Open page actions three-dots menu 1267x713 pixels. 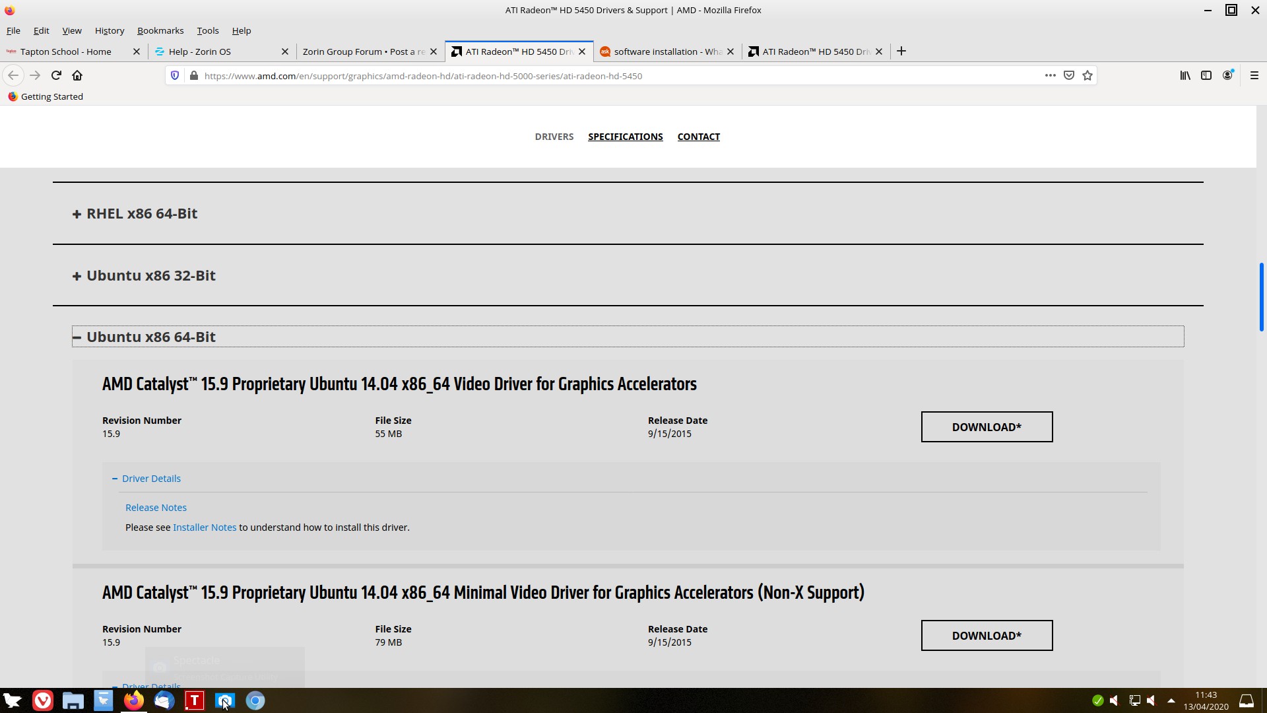[x=1050, y=75]
